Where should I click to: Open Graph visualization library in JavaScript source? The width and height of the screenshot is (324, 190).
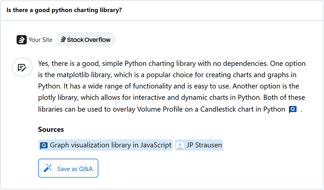(x=110, y=145)
